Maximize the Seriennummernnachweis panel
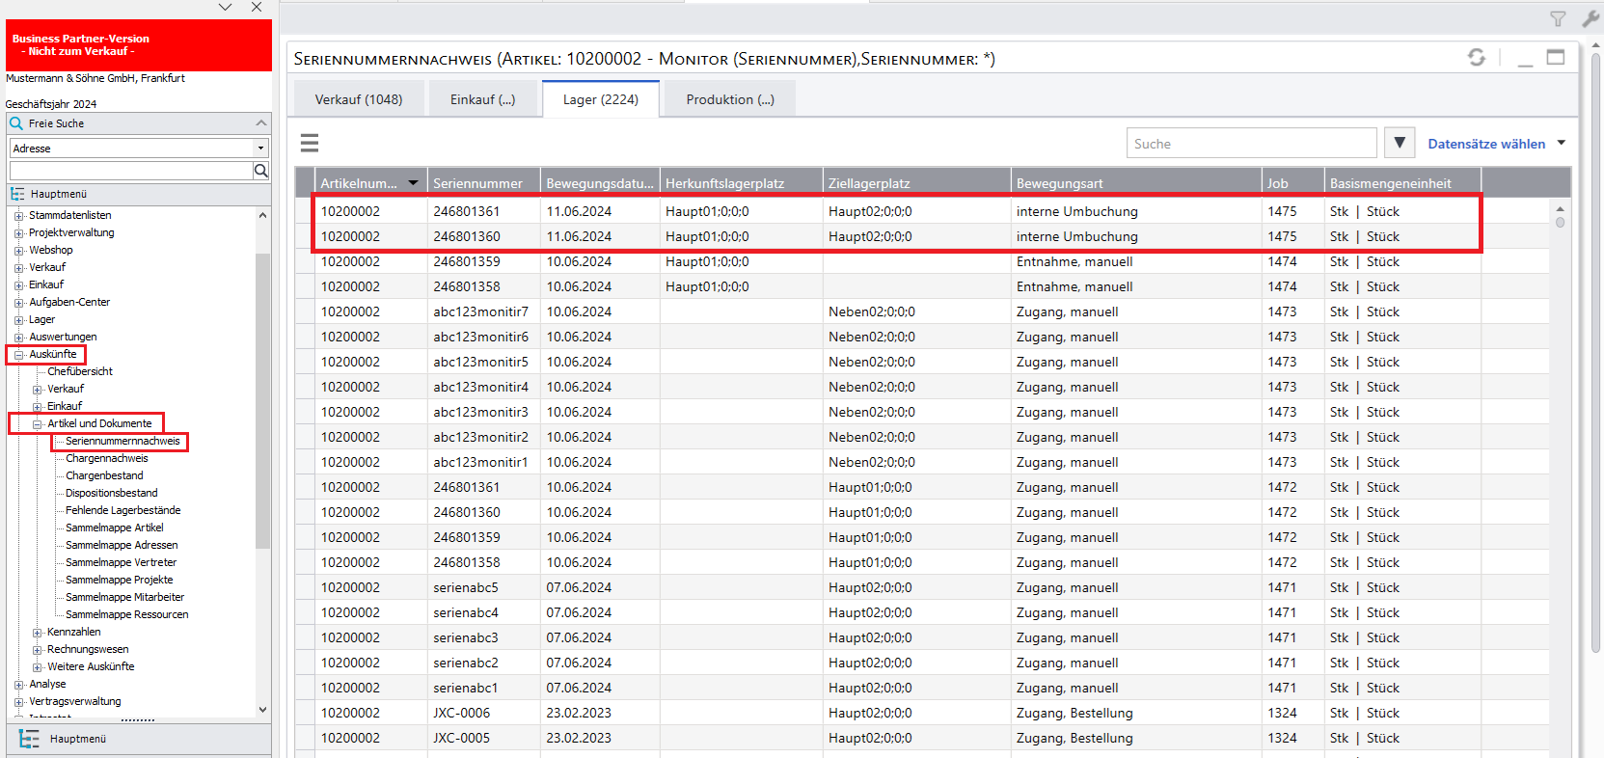The height and width of the screenshot is (758, 1604). click(x=1556, y=58)
